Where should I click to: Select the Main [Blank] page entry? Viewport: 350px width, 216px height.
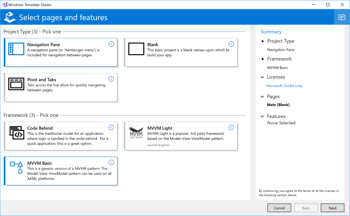(278, 105)
